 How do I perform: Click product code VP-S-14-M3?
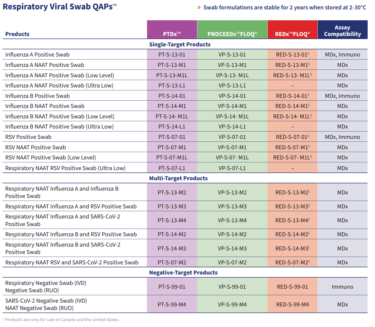tap(232, 248)
